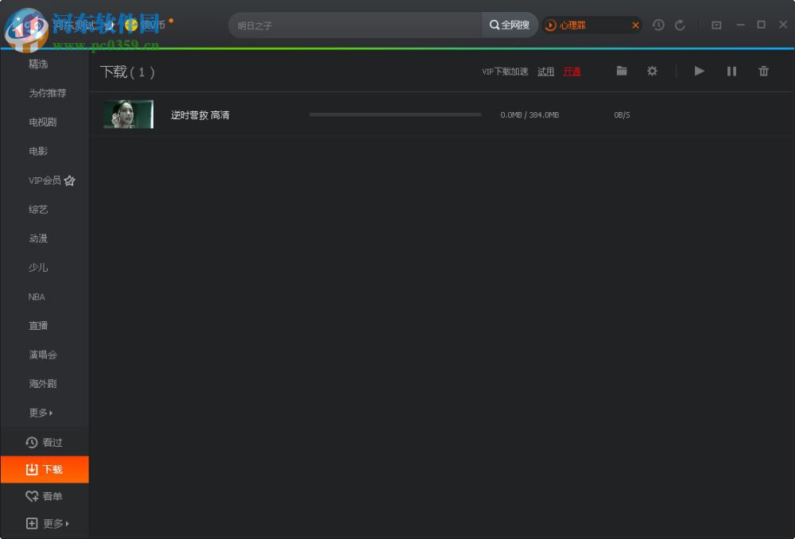795x539 pixels.
Task: Switch to the 心理罪 playing tab
Action: pos(572,25)
